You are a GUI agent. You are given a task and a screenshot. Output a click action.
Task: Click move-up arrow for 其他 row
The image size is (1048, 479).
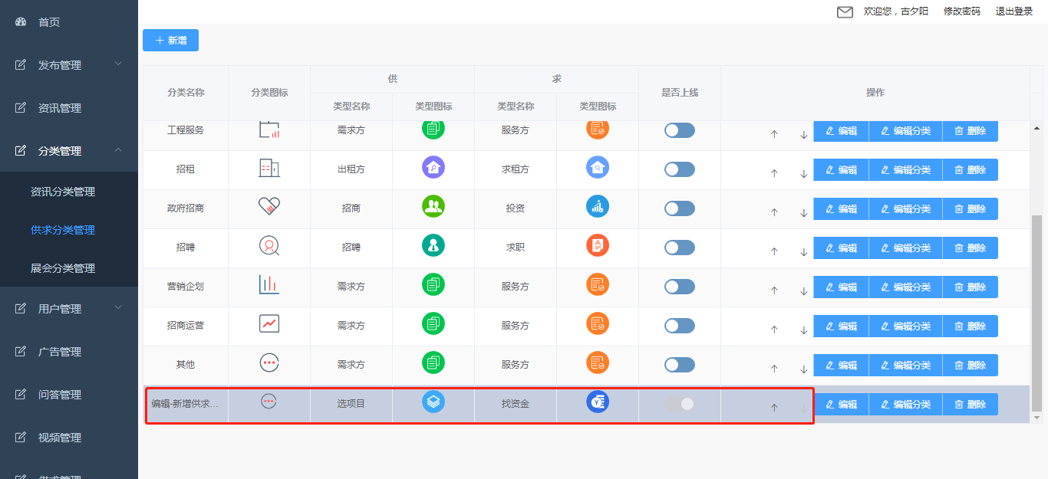pyautogui.click(x=774, y=369)
